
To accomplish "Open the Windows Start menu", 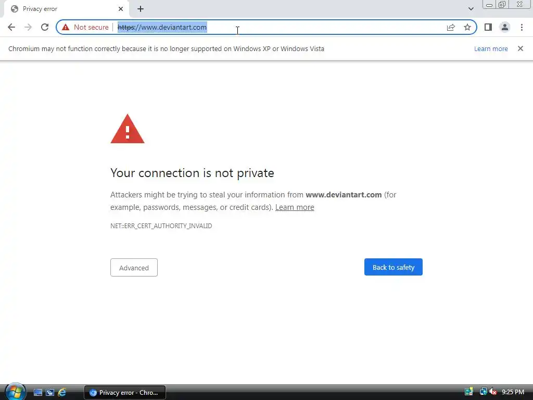I will [15, 392].
